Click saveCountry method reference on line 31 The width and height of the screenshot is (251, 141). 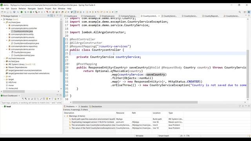155,74
